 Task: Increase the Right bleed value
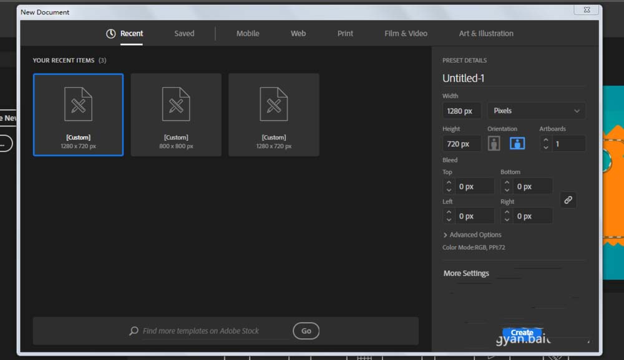pos(507,212)
